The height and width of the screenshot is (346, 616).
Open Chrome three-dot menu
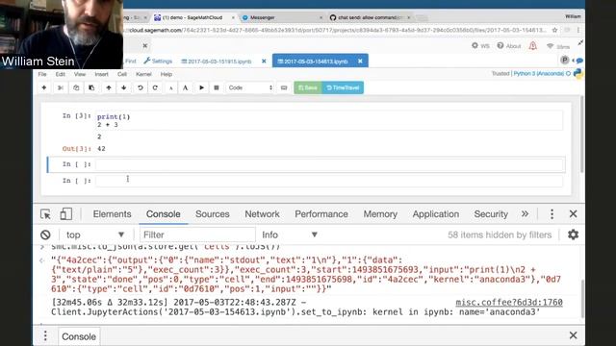click(578, 30)
